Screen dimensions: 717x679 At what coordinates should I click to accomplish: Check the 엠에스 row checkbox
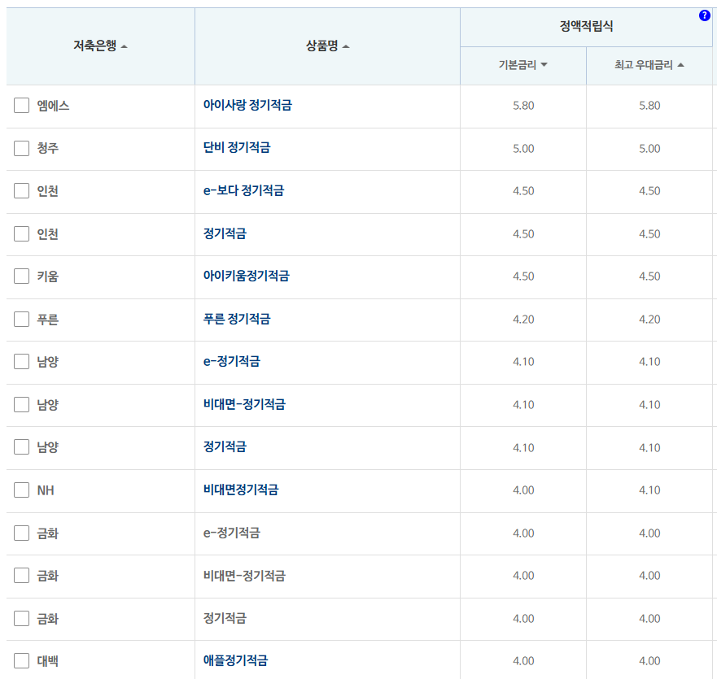(x=21, y=105)
